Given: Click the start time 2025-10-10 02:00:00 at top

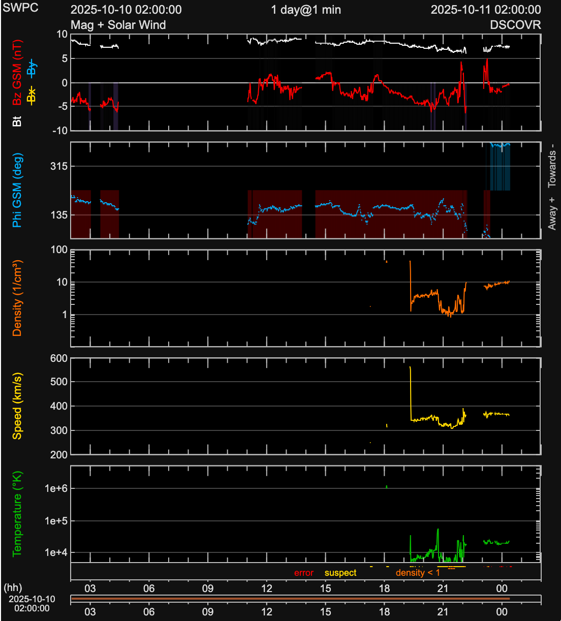Looking at the screenshot, I should click(x=126, y=10).
